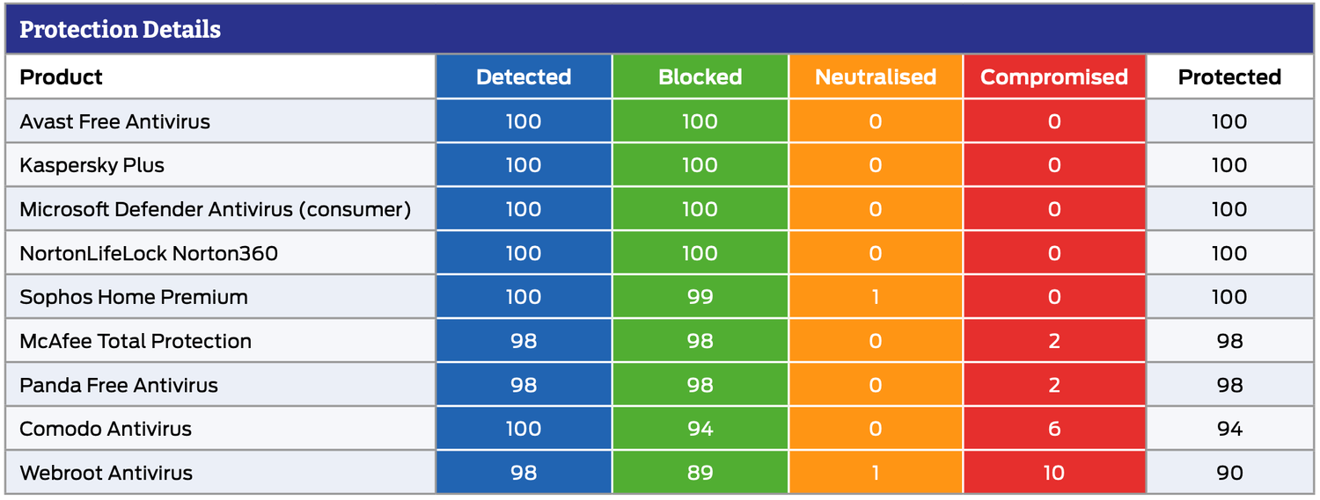
Task: Select the Comodo Antivirus product name
Action: click(x=106, y=429)
